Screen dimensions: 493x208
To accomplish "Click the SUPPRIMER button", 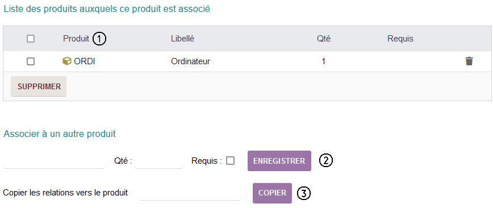I will click(39, 86).
